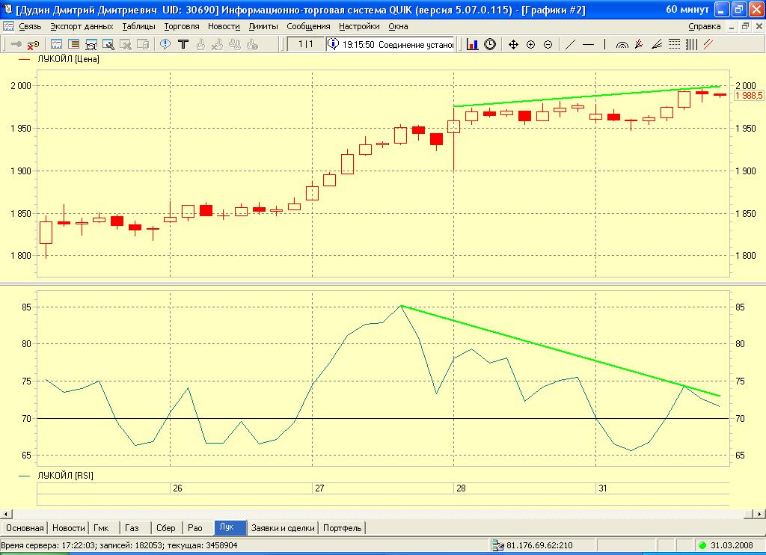766x555 pixels.
Task: Click the 31.03.2008 date in status bar
Action: coord(732,545)
